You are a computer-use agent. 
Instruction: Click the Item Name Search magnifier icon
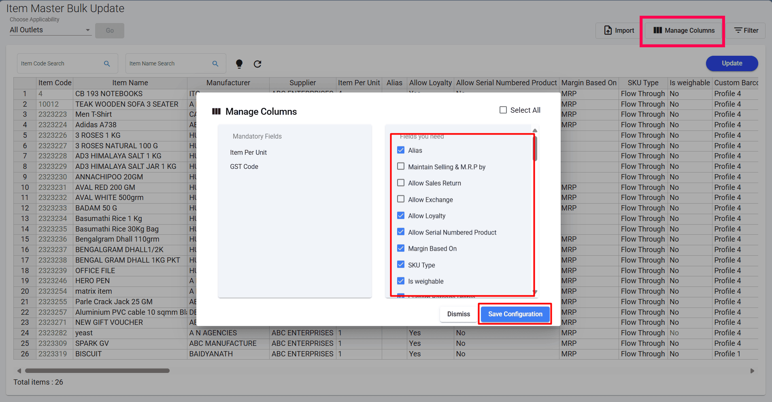(215, 64)
